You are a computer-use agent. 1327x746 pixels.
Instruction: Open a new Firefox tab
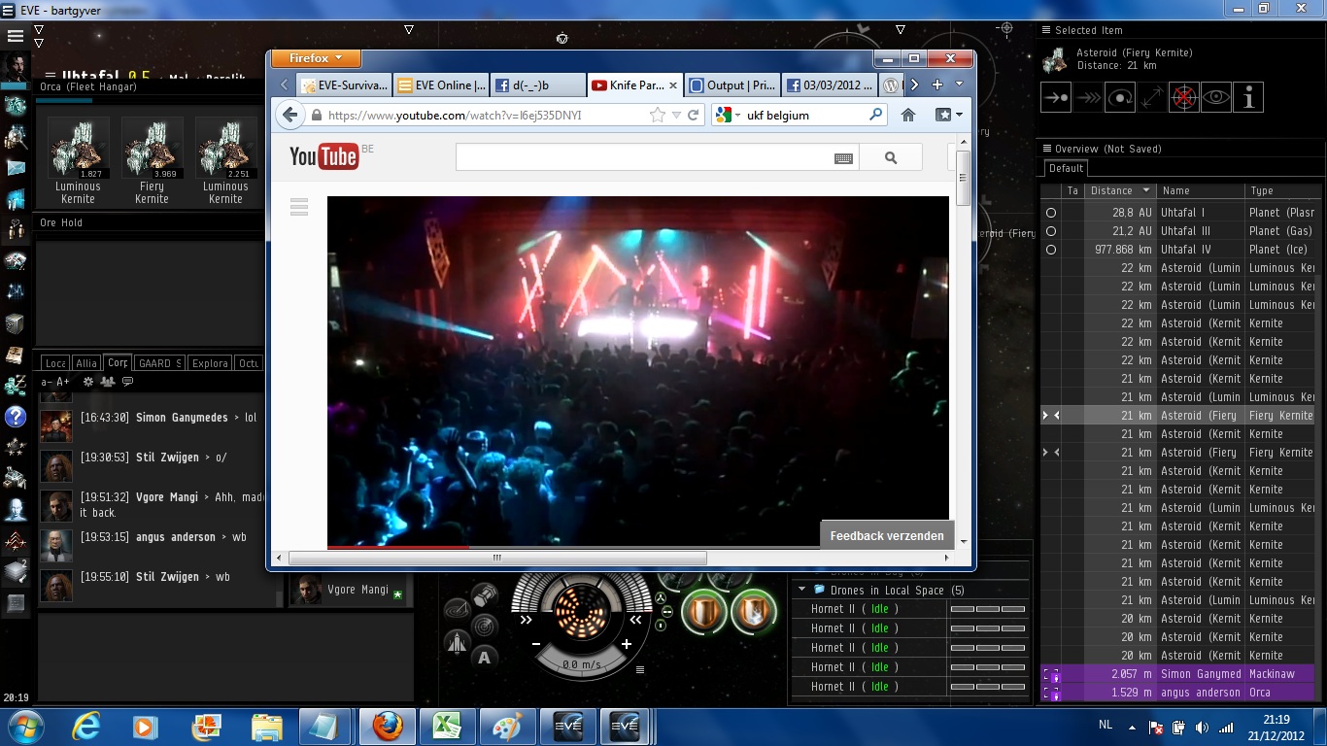(936, 85)
